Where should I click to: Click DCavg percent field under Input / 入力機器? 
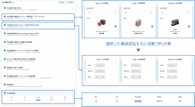(x=100, y=77)
